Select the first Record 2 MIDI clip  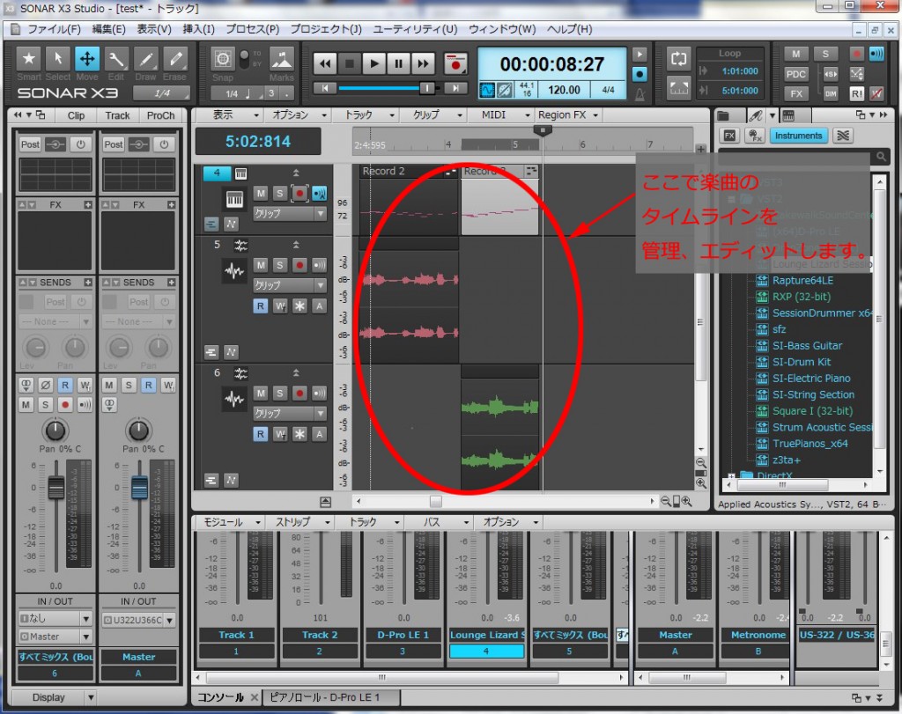pos(409,200)
